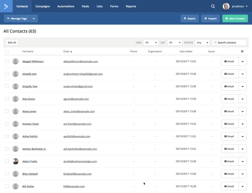
Task: Click Alex Grant's avatar icon
Action: (x=15, y=99)
